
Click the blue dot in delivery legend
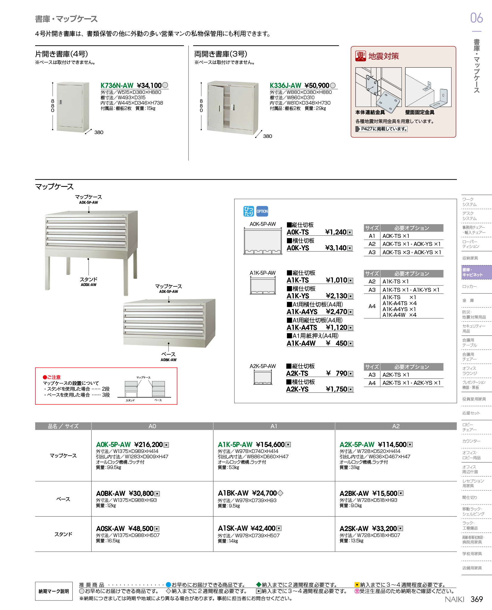168,585
